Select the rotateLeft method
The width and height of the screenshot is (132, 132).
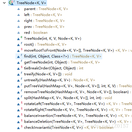coord(78,104)
